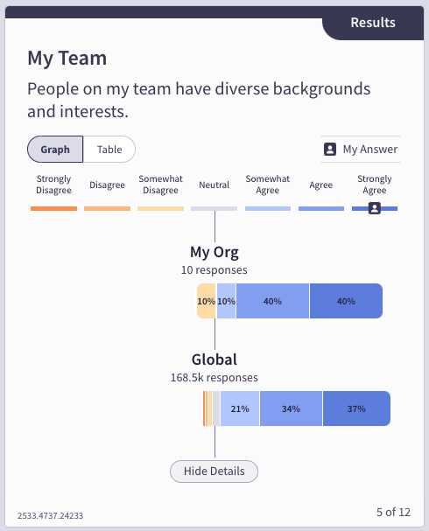Switch to Table view

[109, 150]
